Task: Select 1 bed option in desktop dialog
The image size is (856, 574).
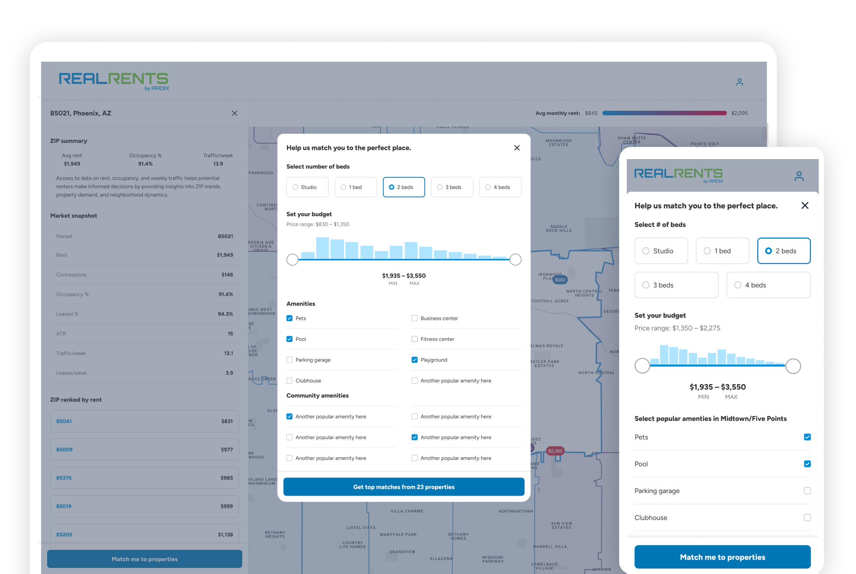Action: coord(355,187)
